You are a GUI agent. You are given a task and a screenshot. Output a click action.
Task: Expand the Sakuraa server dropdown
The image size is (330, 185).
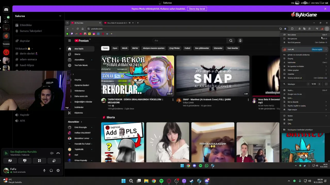tap(60, 16)
